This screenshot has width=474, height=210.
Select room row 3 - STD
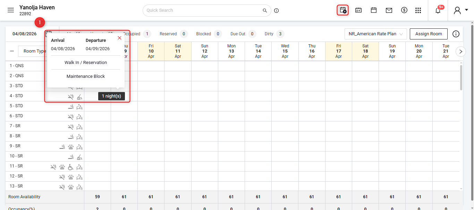[x=16, y=86]
